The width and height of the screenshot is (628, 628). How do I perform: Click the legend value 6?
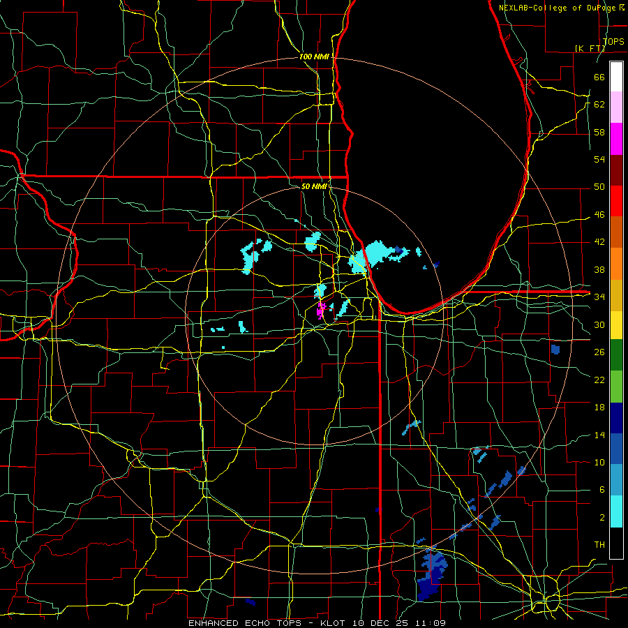pyautogui.click(x=601, y=489)
